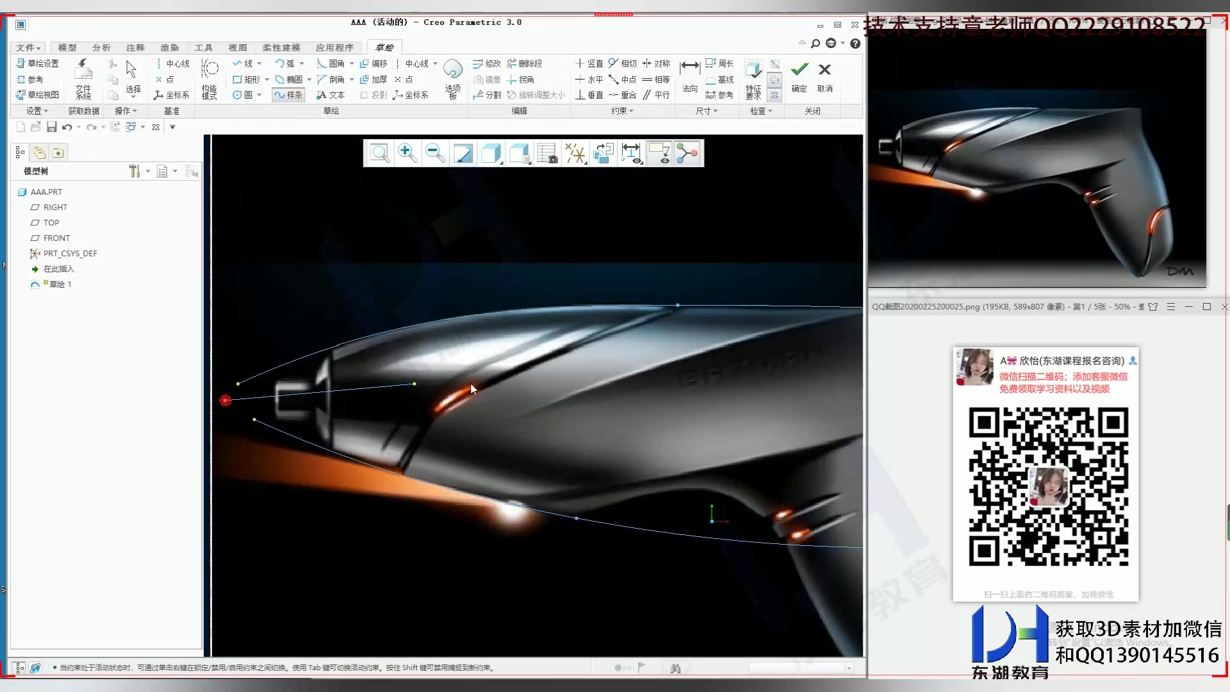Toggle the spline points display icon
1230x692 pixels.
point(687,153)
